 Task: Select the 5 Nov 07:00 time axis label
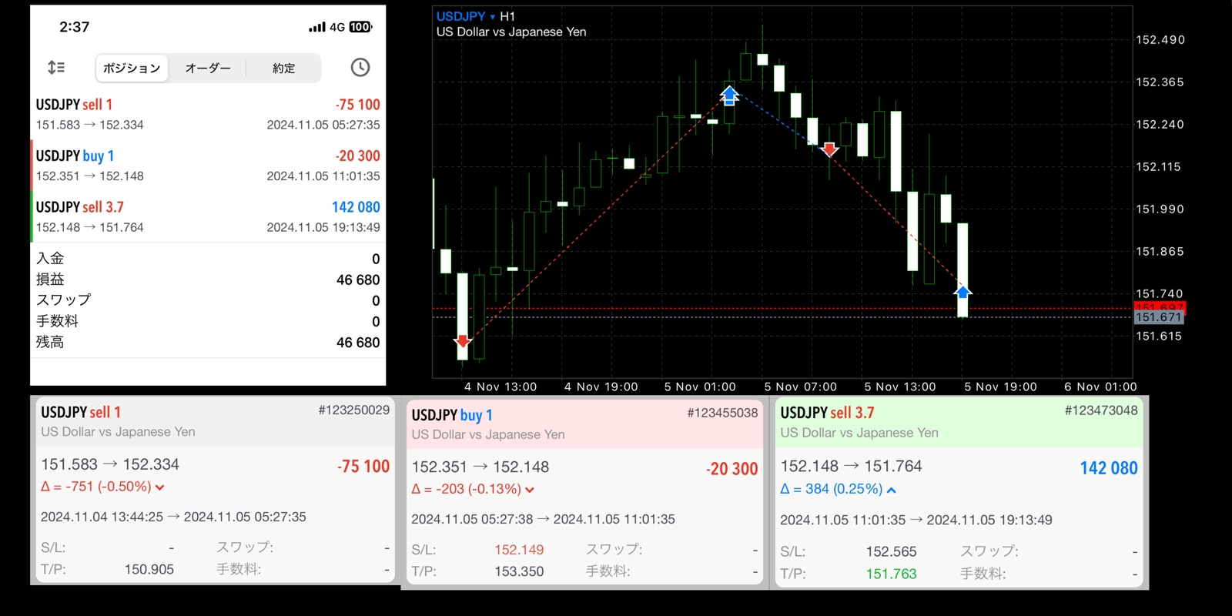tap(800, 387)
